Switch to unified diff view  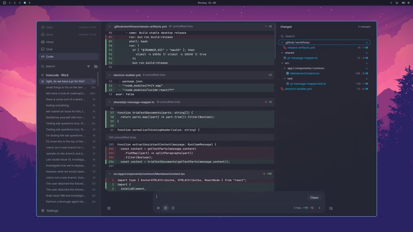[166, 208]
